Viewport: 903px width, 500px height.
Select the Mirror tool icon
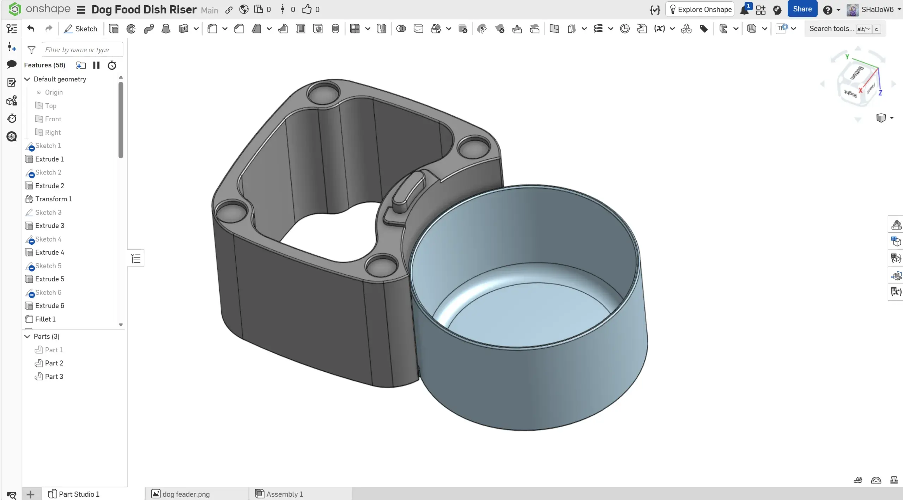tap(381, 29)
